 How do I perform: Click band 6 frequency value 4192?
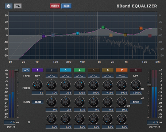[x=108, y=92]
